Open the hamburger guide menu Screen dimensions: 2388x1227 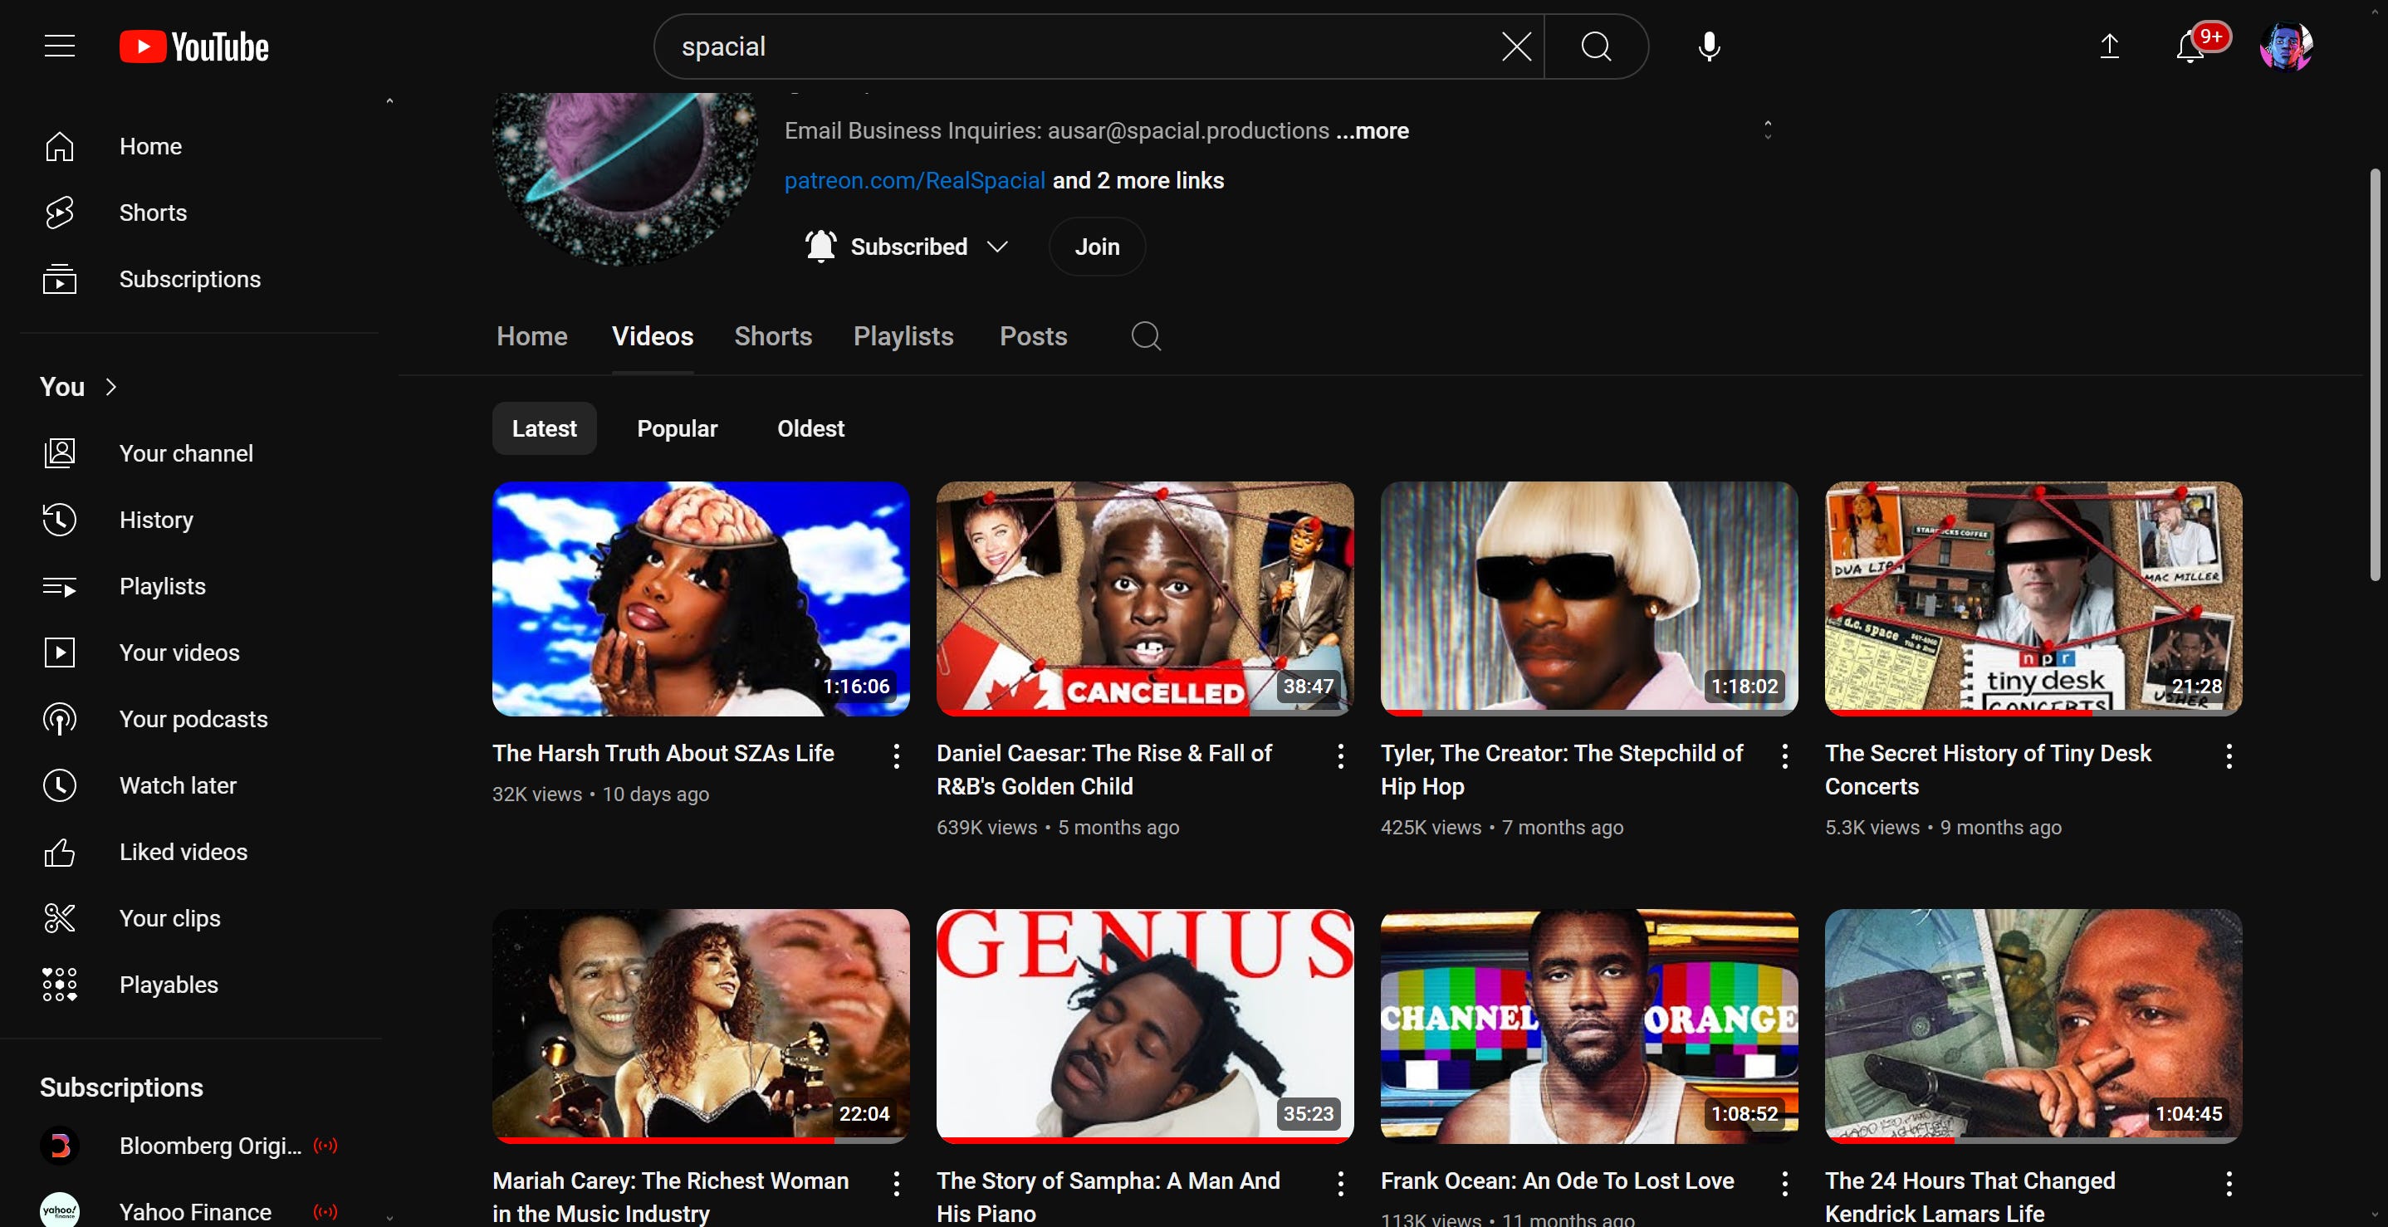coord(59,46)
